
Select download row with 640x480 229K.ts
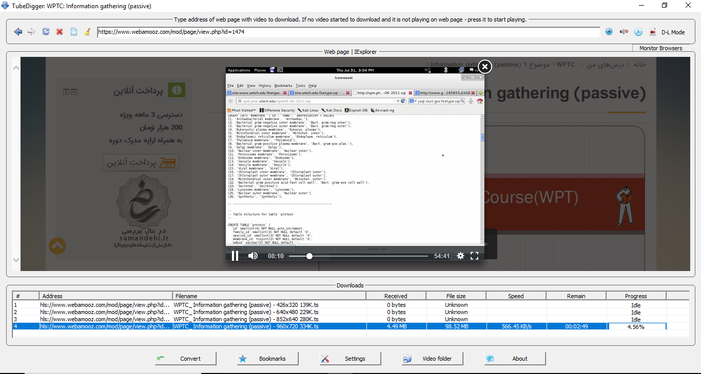click(351, 312)
